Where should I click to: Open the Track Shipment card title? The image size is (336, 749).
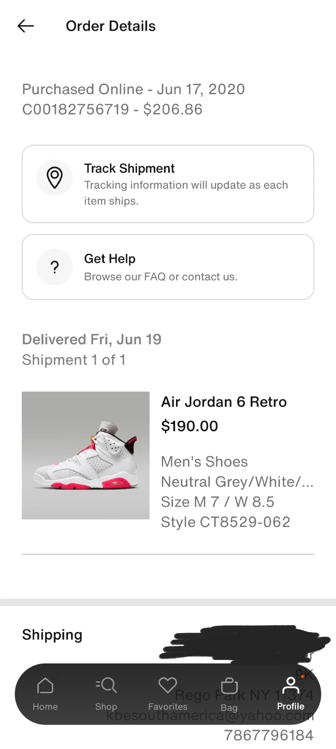[129, 169]
